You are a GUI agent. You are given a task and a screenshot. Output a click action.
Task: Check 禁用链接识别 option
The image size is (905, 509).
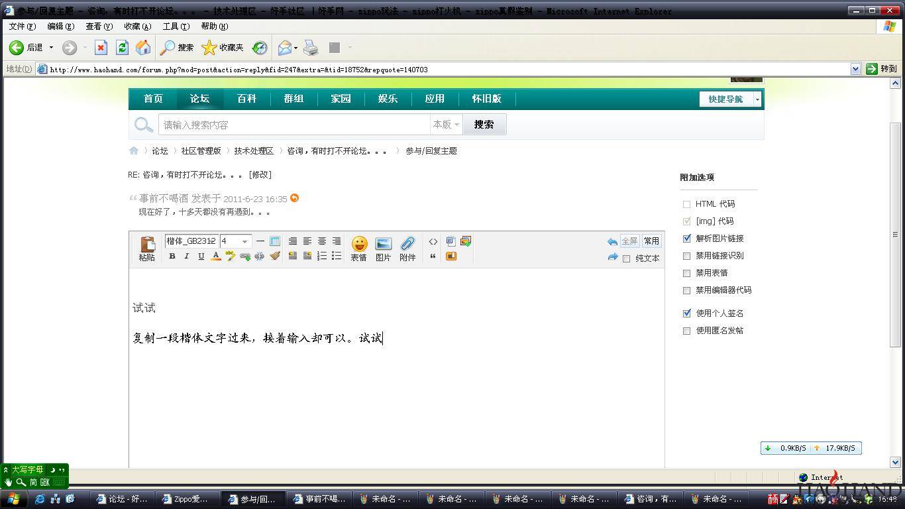[686, 256]
